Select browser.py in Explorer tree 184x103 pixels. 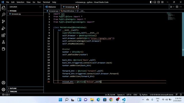coord(25,14)
